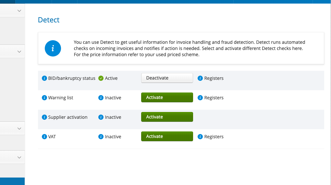Image resolution: width=331 pixels, height=185 pixels.
Task: Click info icon beside BID/bankruptcy status label
Action: pos(44,78)
